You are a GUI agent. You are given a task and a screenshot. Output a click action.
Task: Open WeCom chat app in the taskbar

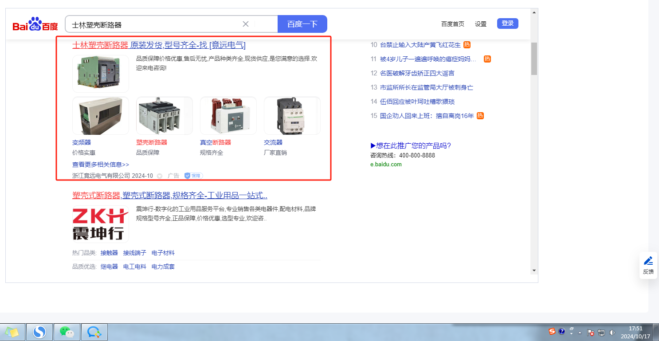[x=94, y=332]
